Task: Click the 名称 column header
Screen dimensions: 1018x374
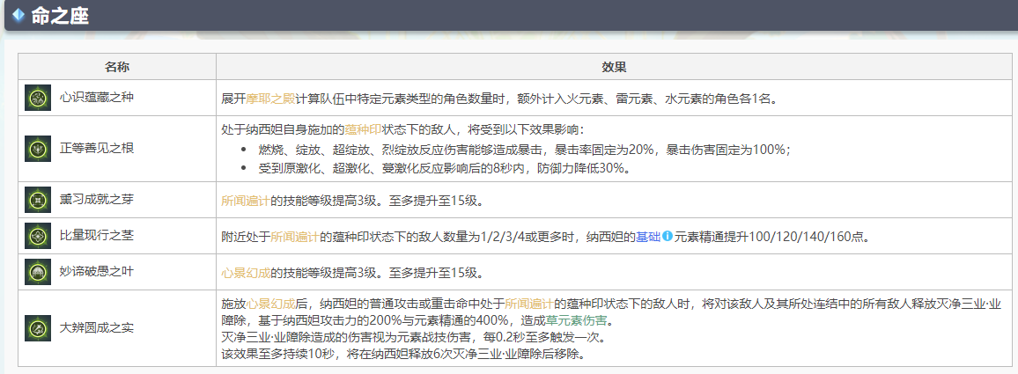Action: [117, 67]
